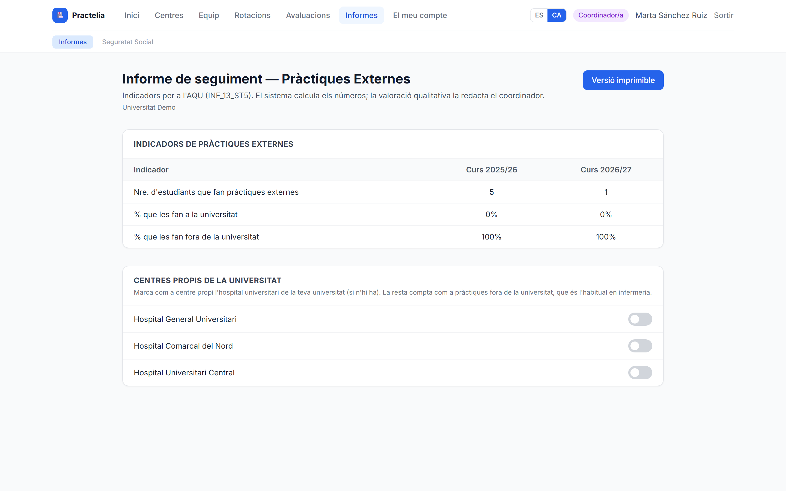Click the value 1 under Curs 2026/27
Image resolution: width=786 pixels, height=491 pixels.
coord(606,192)
